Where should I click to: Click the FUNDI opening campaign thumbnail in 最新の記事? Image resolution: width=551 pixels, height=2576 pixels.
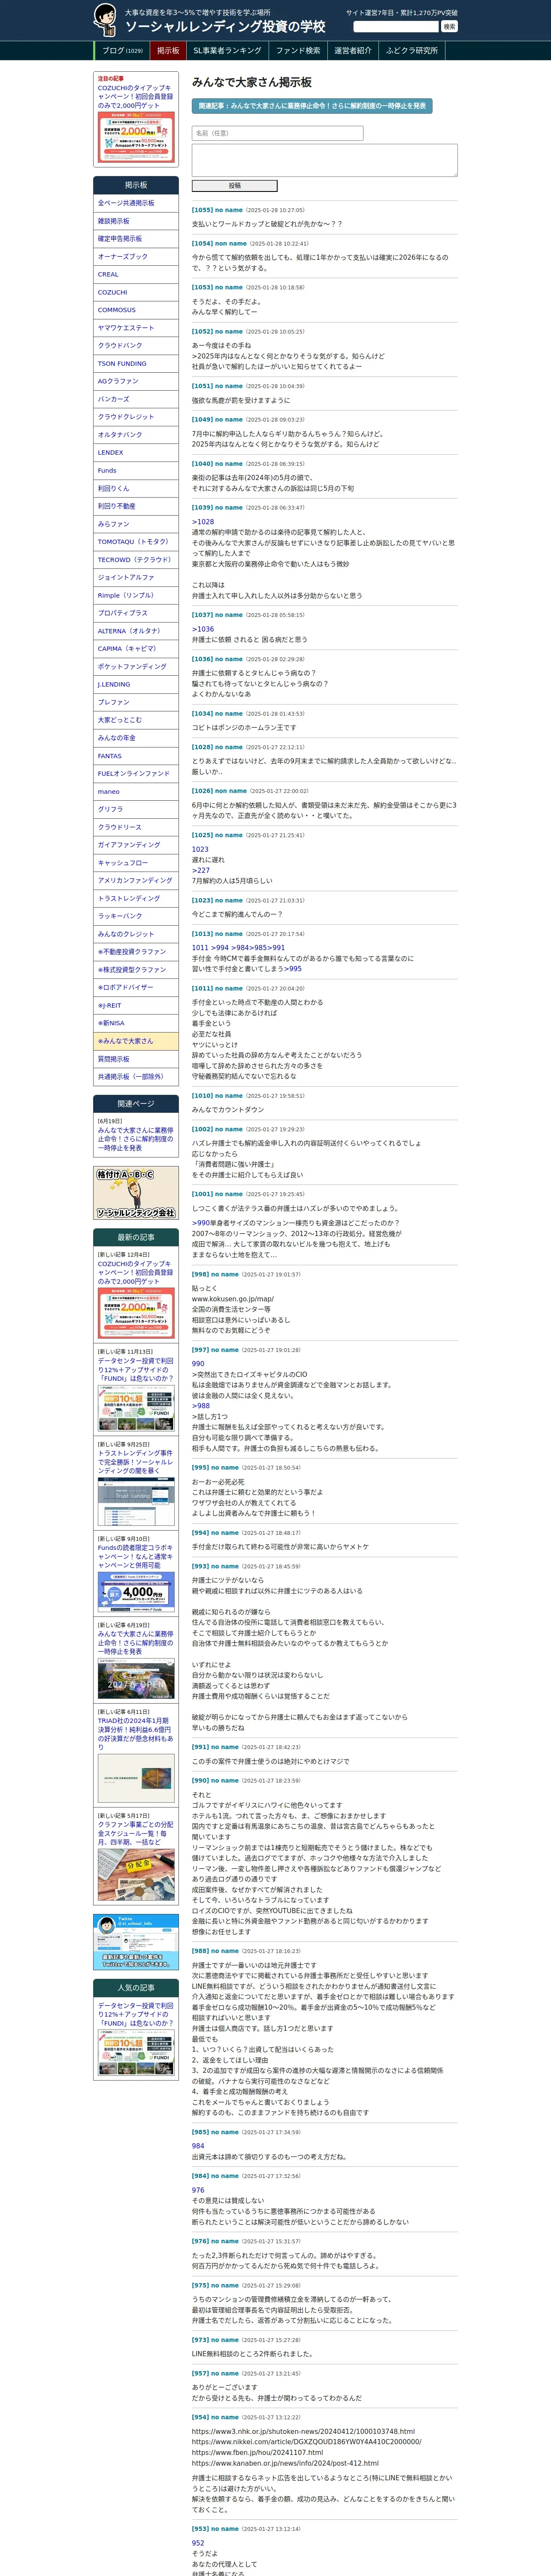136,1409
